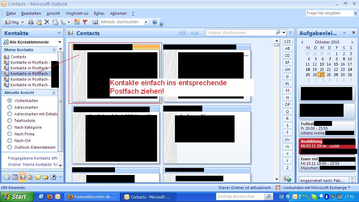Click the desktop search magnifier button
The image size is (359, 202).
pyautogui.click(x=269, y=196)
